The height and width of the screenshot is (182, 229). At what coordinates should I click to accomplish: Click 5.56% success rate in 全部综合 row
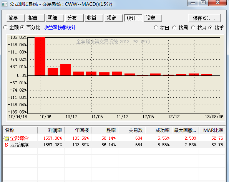tap(163, 138)
